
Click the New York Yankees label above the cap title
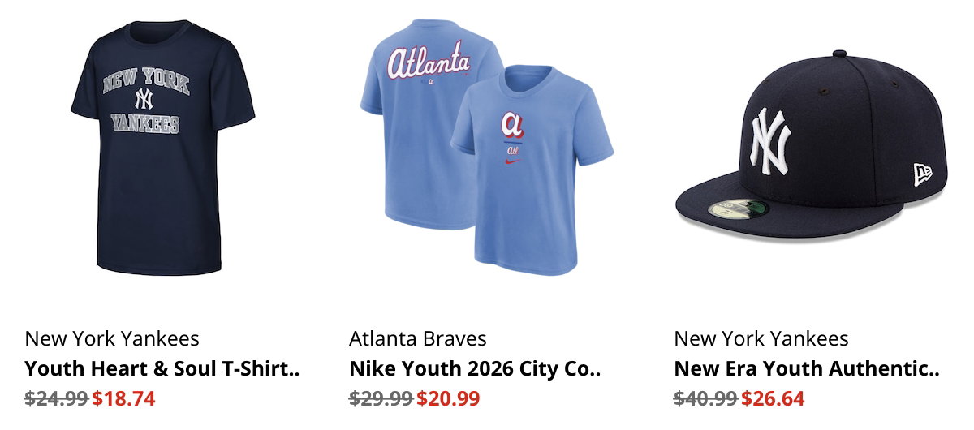pos(761,338)
